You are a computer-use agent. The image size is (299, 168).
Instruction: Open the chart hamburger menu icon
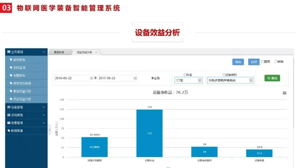coord(284,93)
